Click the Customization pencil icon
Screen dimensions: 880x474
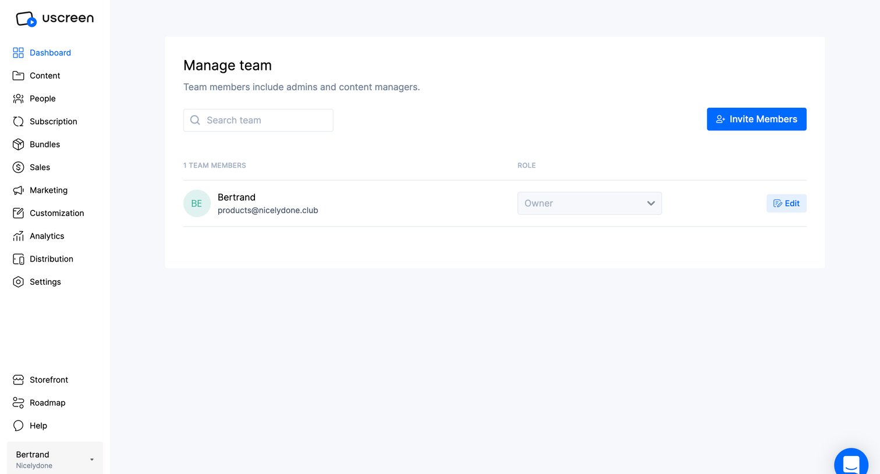click(19, 213)
